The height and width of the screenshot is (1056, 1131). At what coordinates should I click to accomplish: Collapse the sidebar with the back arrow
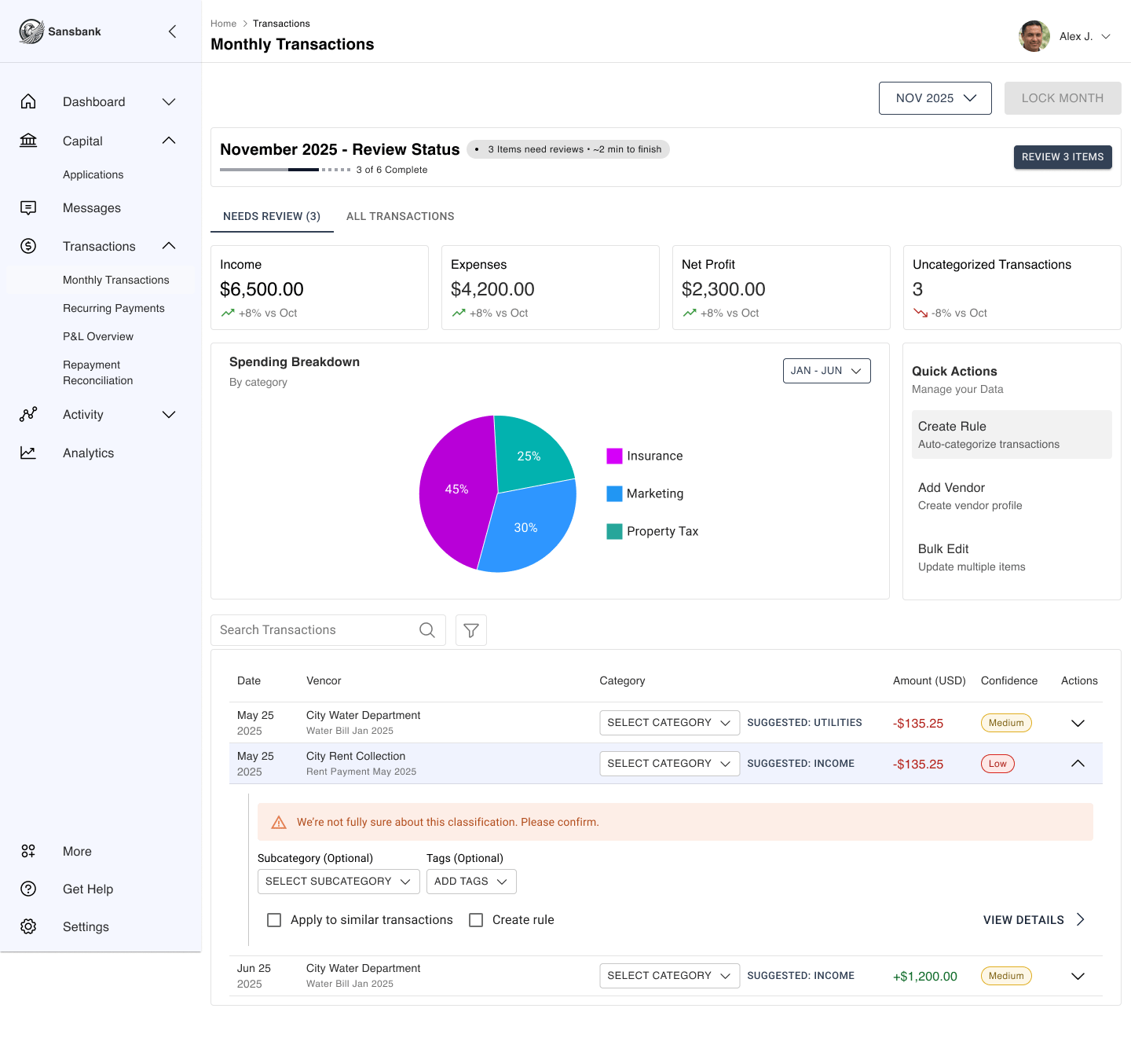coord(172,31)
